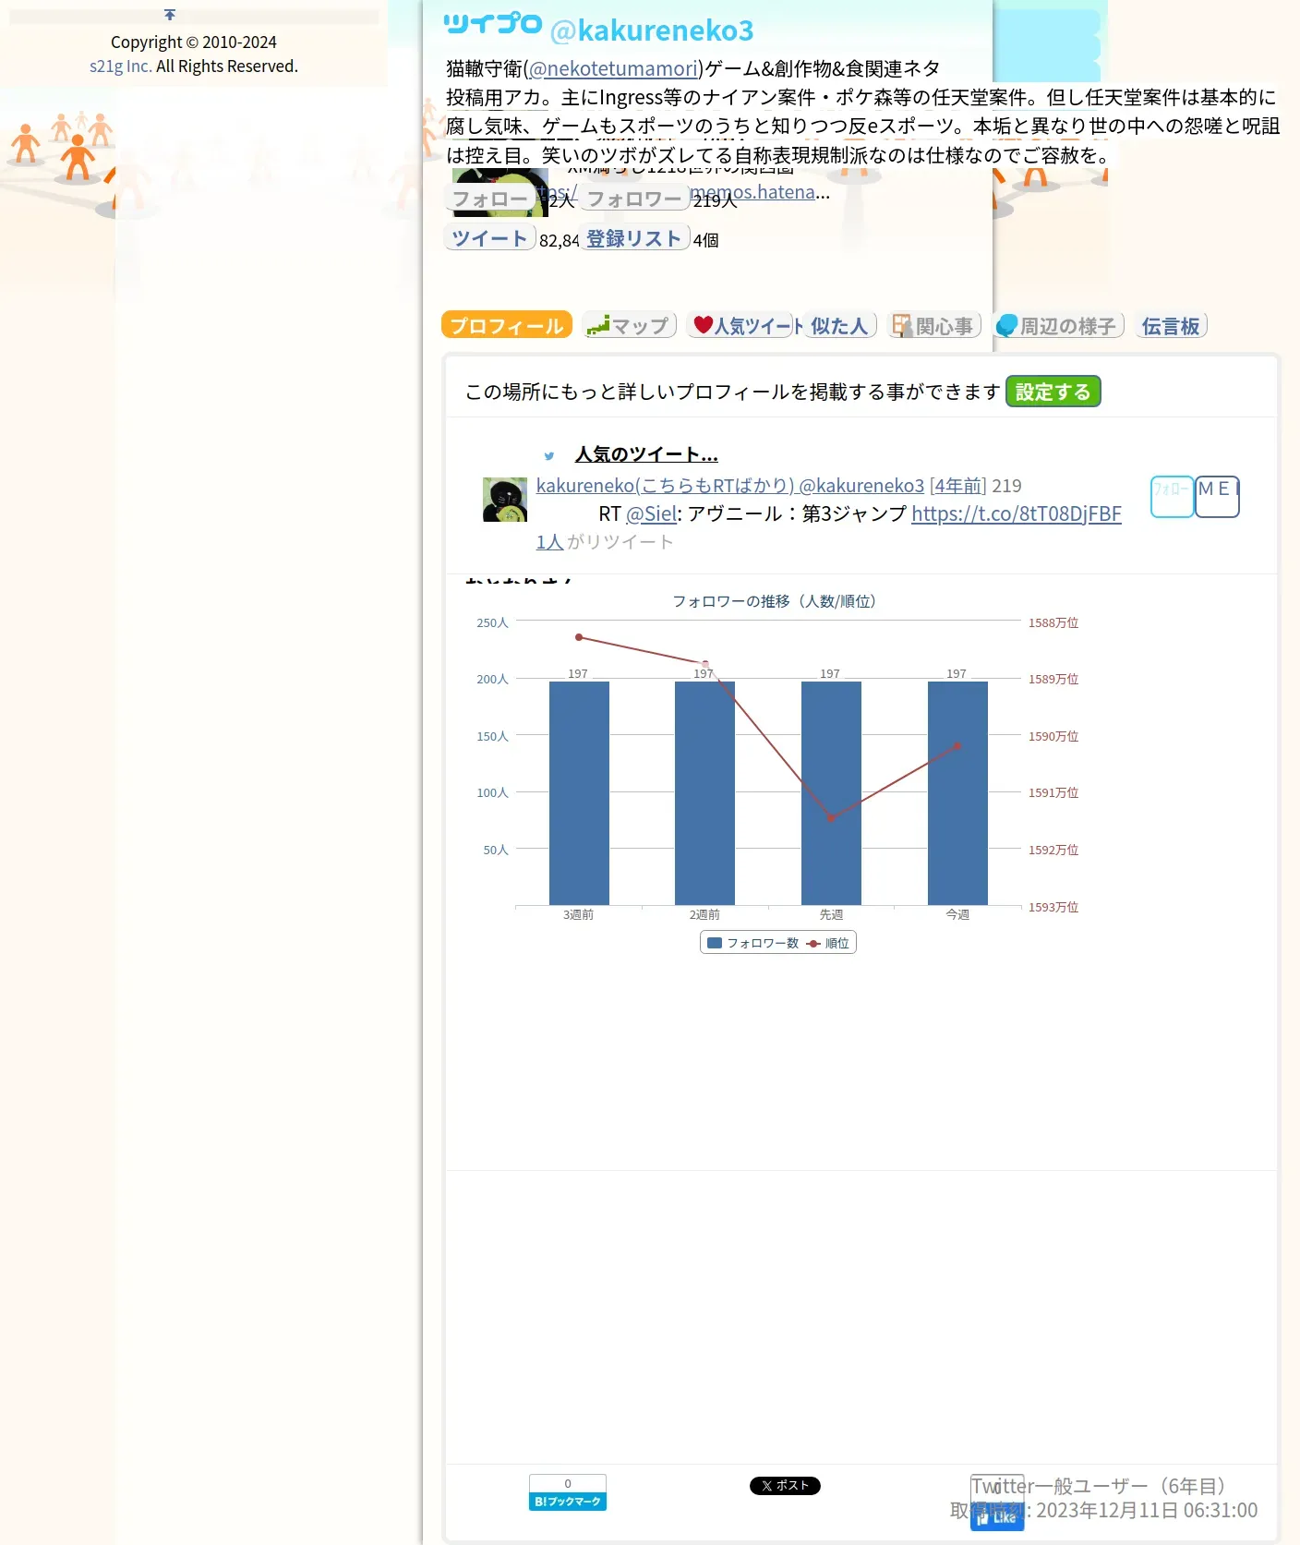Switch to the マップ tab
This screenshot has width=1300, height=1545.
[x=630, y=325]
